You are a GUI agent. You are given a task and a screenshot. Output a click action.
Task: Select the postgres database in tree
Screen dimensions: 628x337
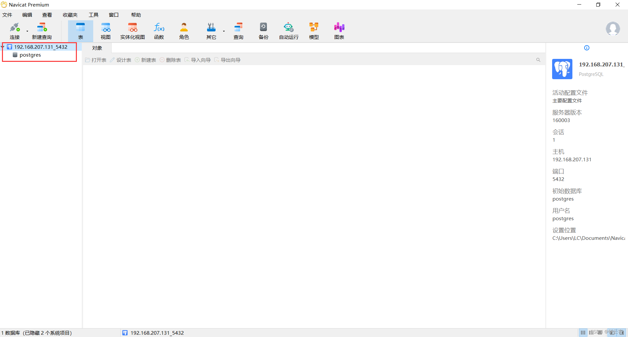tap(30, 55)
